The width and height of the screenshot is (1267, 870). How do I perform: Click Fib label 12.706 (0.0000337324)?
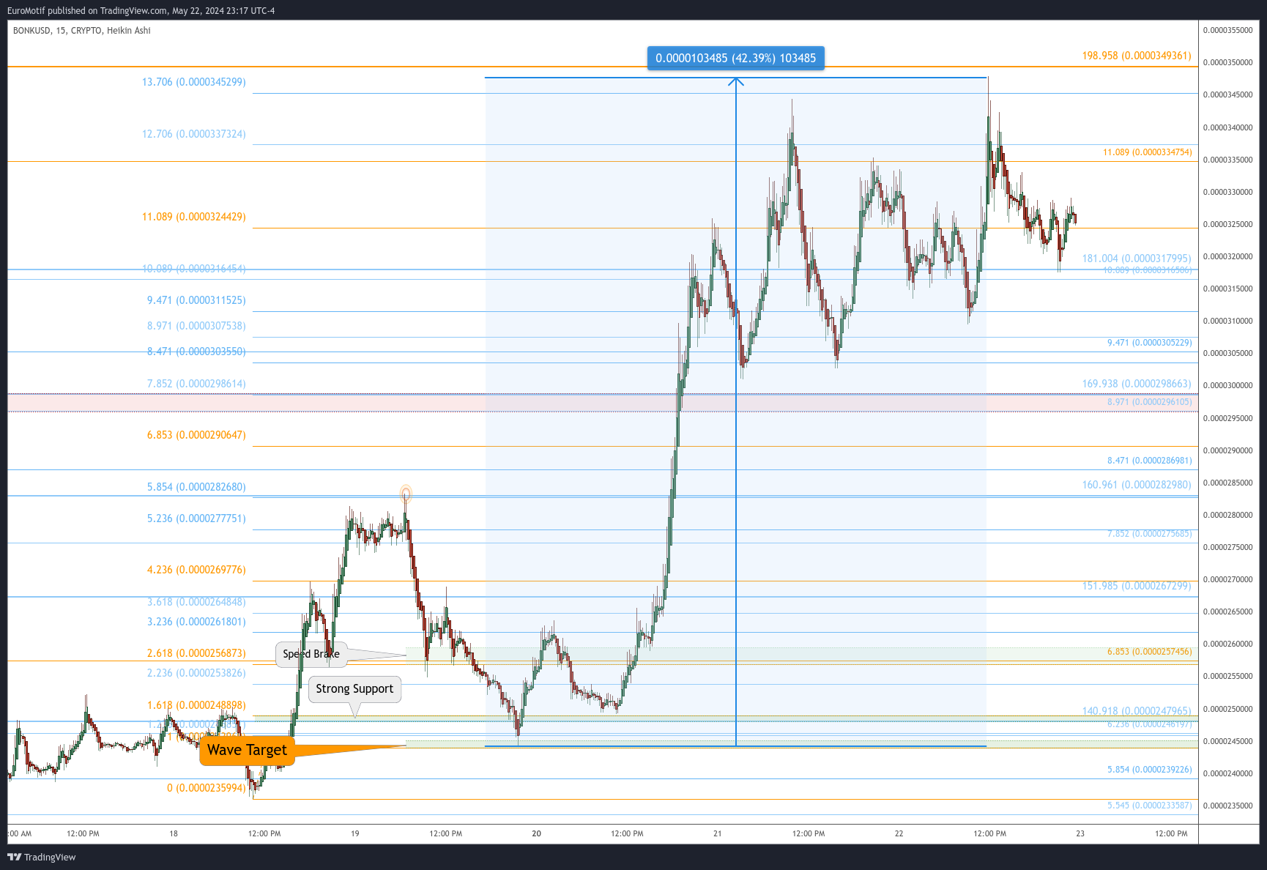pyautogui.click(x=194, y=134)
